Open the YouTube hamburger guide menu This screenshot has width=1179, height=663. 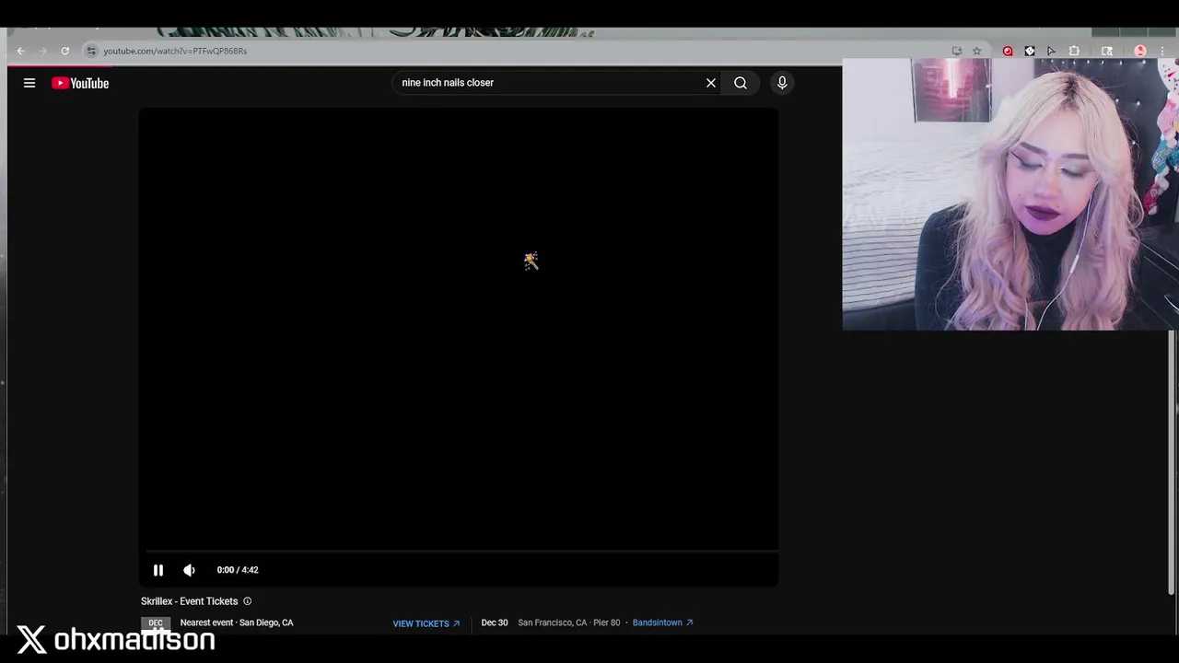coord(29,83)
